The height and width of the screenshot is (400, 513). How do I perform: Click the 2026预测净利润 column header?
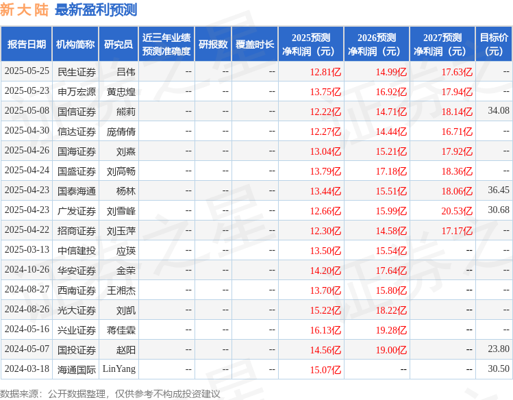pos(377,44)
